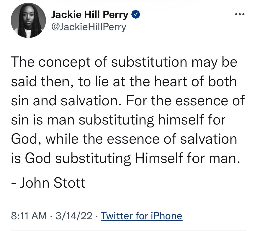
Task: Open Jackie Hill Perry's profile photo
Action: [x=28, y=21]
